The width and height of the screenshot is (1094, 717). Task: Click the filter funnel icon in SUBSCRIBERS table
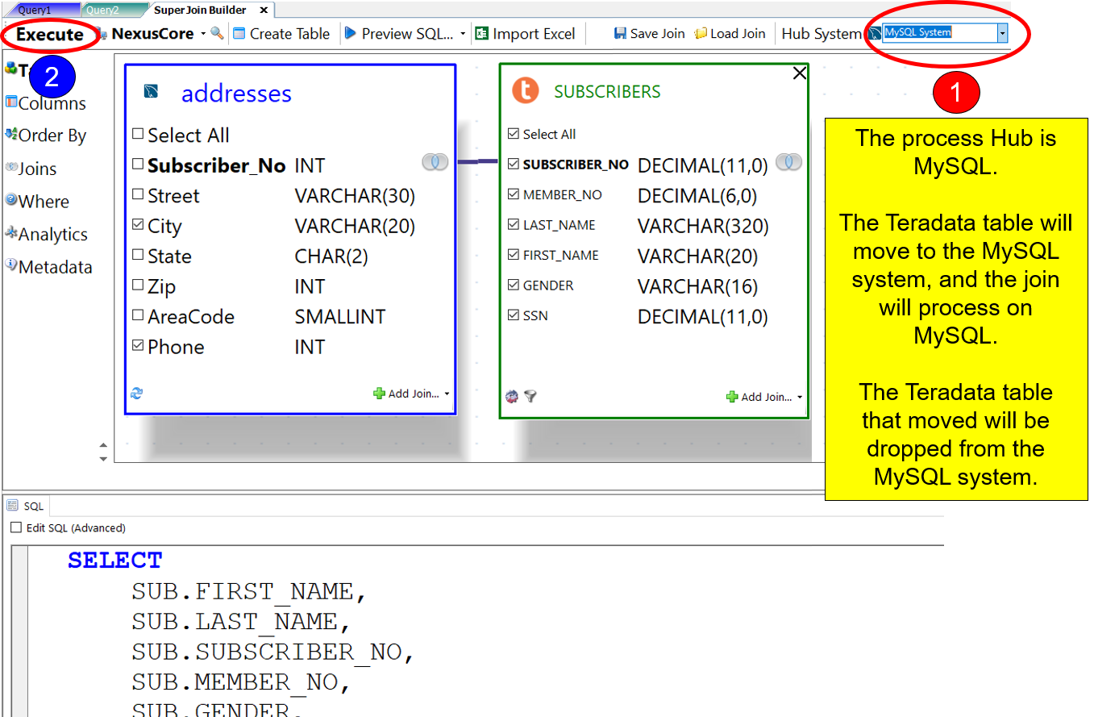coord(530,396)
